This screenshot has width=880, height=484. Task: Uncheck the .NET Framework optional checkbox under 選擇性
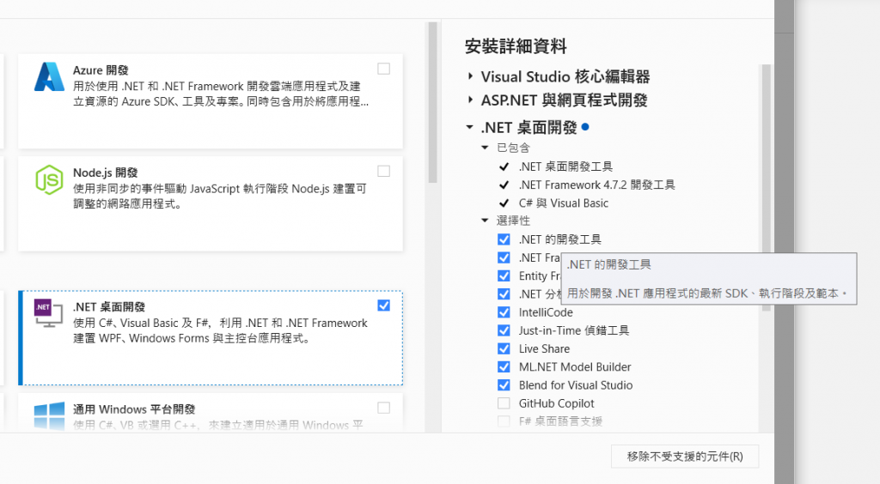(504, 257)
